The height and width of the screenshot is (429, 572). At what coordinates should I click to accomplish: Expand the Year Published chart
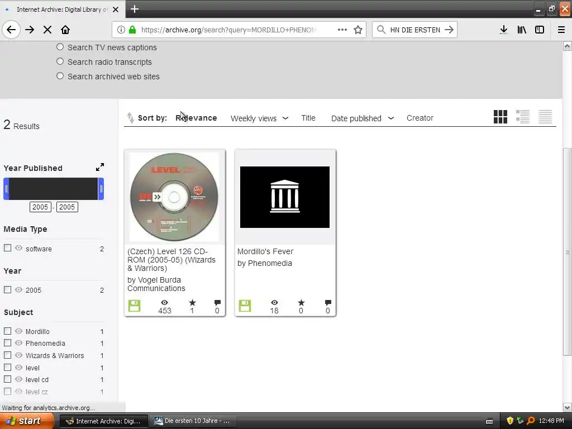(99, 167)
